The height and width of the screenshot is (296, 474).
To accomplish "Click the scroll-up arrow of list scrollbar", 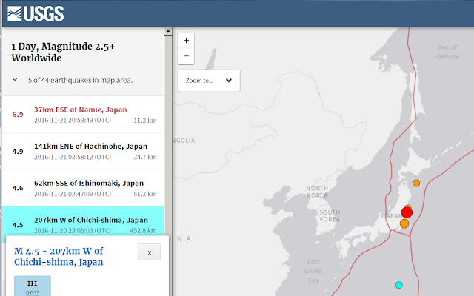I will pos(168,31).
